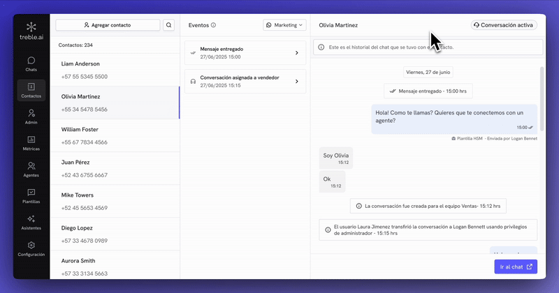
Task: Click phone number +57 55 5345 5500
Action: point(84,77)
